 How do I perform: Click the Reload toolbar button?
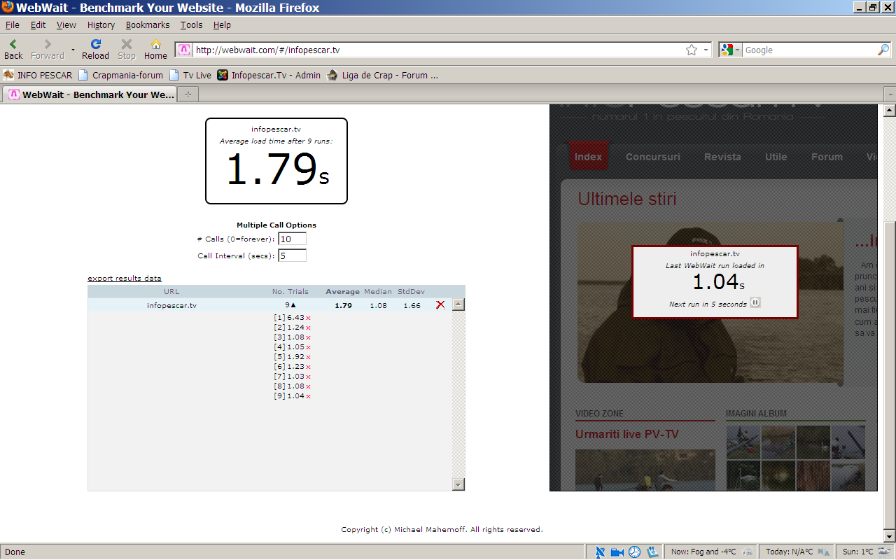95,49
